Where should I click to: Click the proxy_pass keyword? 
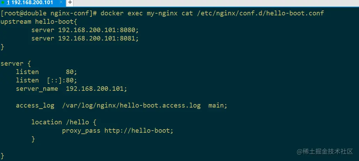tap(81, 131)
